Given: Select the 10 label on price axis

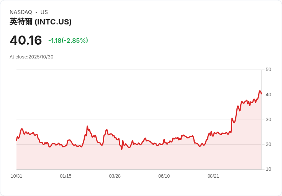Looking at the screenshot, I should [268, 169].
